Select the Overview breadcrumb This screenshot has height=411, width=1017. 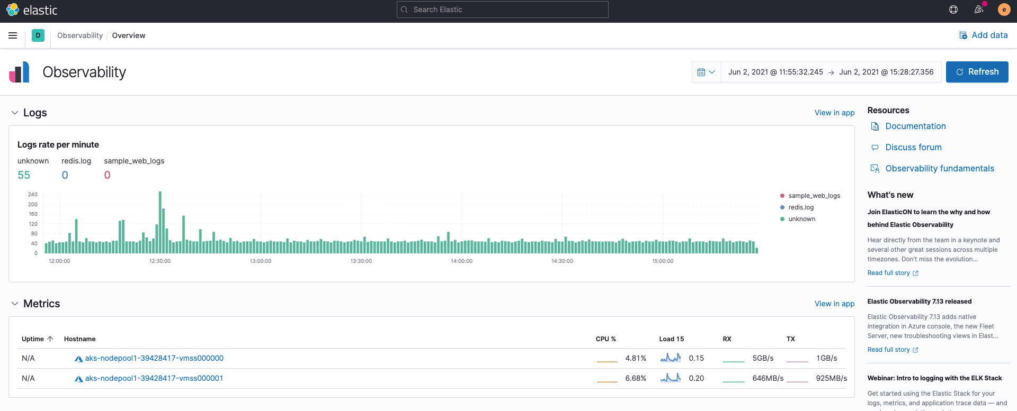click(129, 35)
